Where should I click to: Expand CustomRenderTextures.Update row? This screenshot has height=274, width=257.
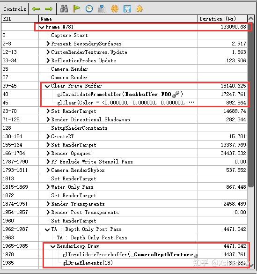click(48, 52)
